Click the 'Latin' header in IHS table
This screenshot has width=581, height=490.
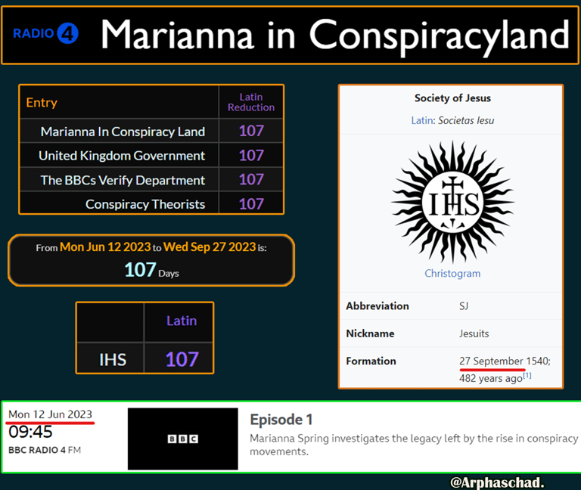182,321
